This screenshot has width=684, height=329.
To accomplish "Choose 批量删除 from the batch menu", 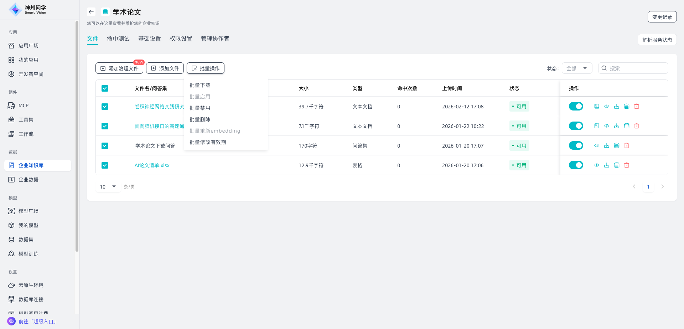I will coord(200,119).
